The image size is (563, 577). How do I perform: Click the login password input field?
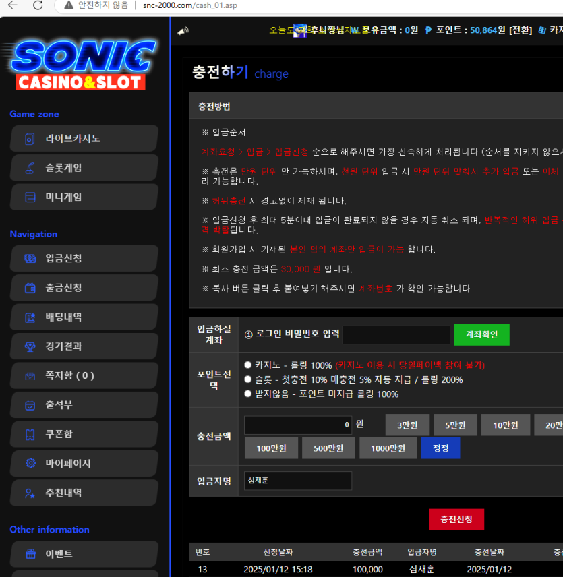tap(396, 335)
